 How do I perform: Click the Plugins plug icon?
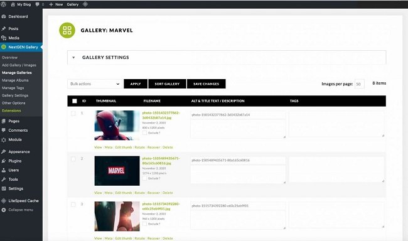tap(4, 161)
